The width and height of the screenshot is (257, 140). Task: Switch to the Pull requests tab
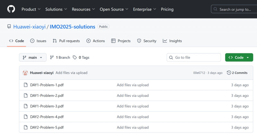click(66, 41)
